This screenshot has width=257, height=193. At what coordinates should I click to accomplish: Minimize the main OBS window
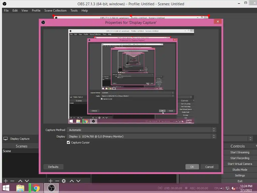point(239,3)
